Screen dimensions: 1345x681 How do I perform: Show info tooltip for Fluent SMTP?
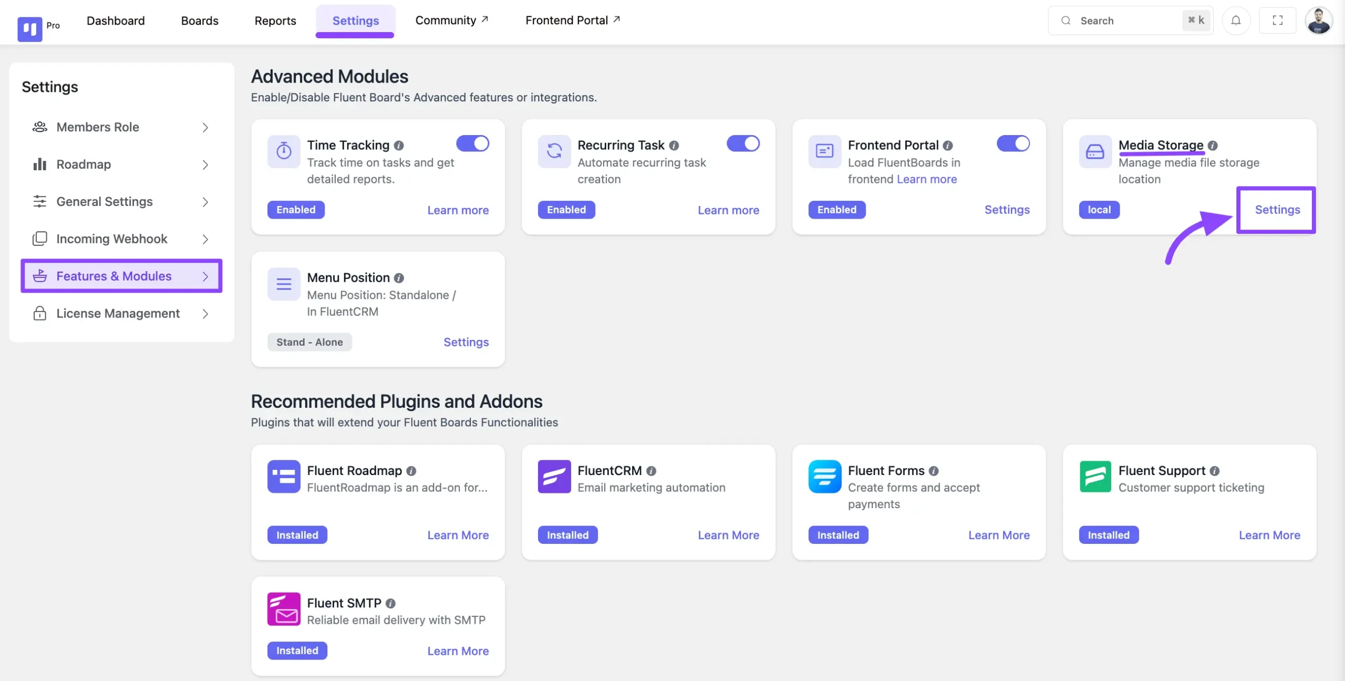point(390,603)
